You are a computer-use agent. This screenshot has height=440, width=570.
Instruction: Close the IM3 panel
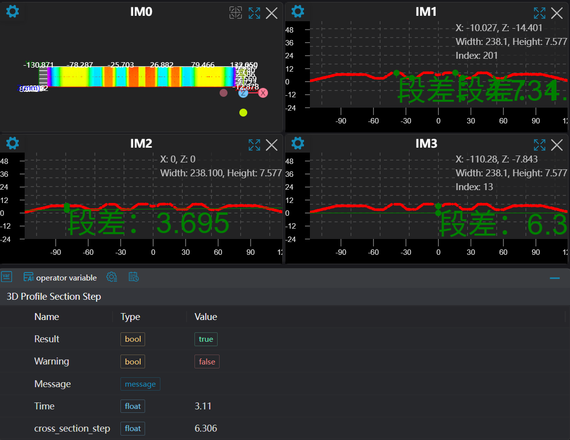[x=557, y=145]
